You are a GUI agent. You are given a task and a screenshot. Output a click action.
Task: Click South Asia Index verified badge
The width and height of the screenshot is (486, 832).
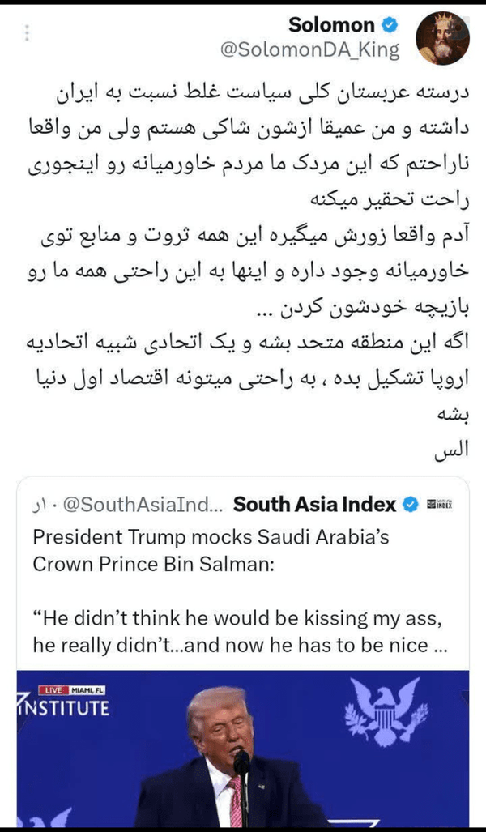(x=411, y=505)
